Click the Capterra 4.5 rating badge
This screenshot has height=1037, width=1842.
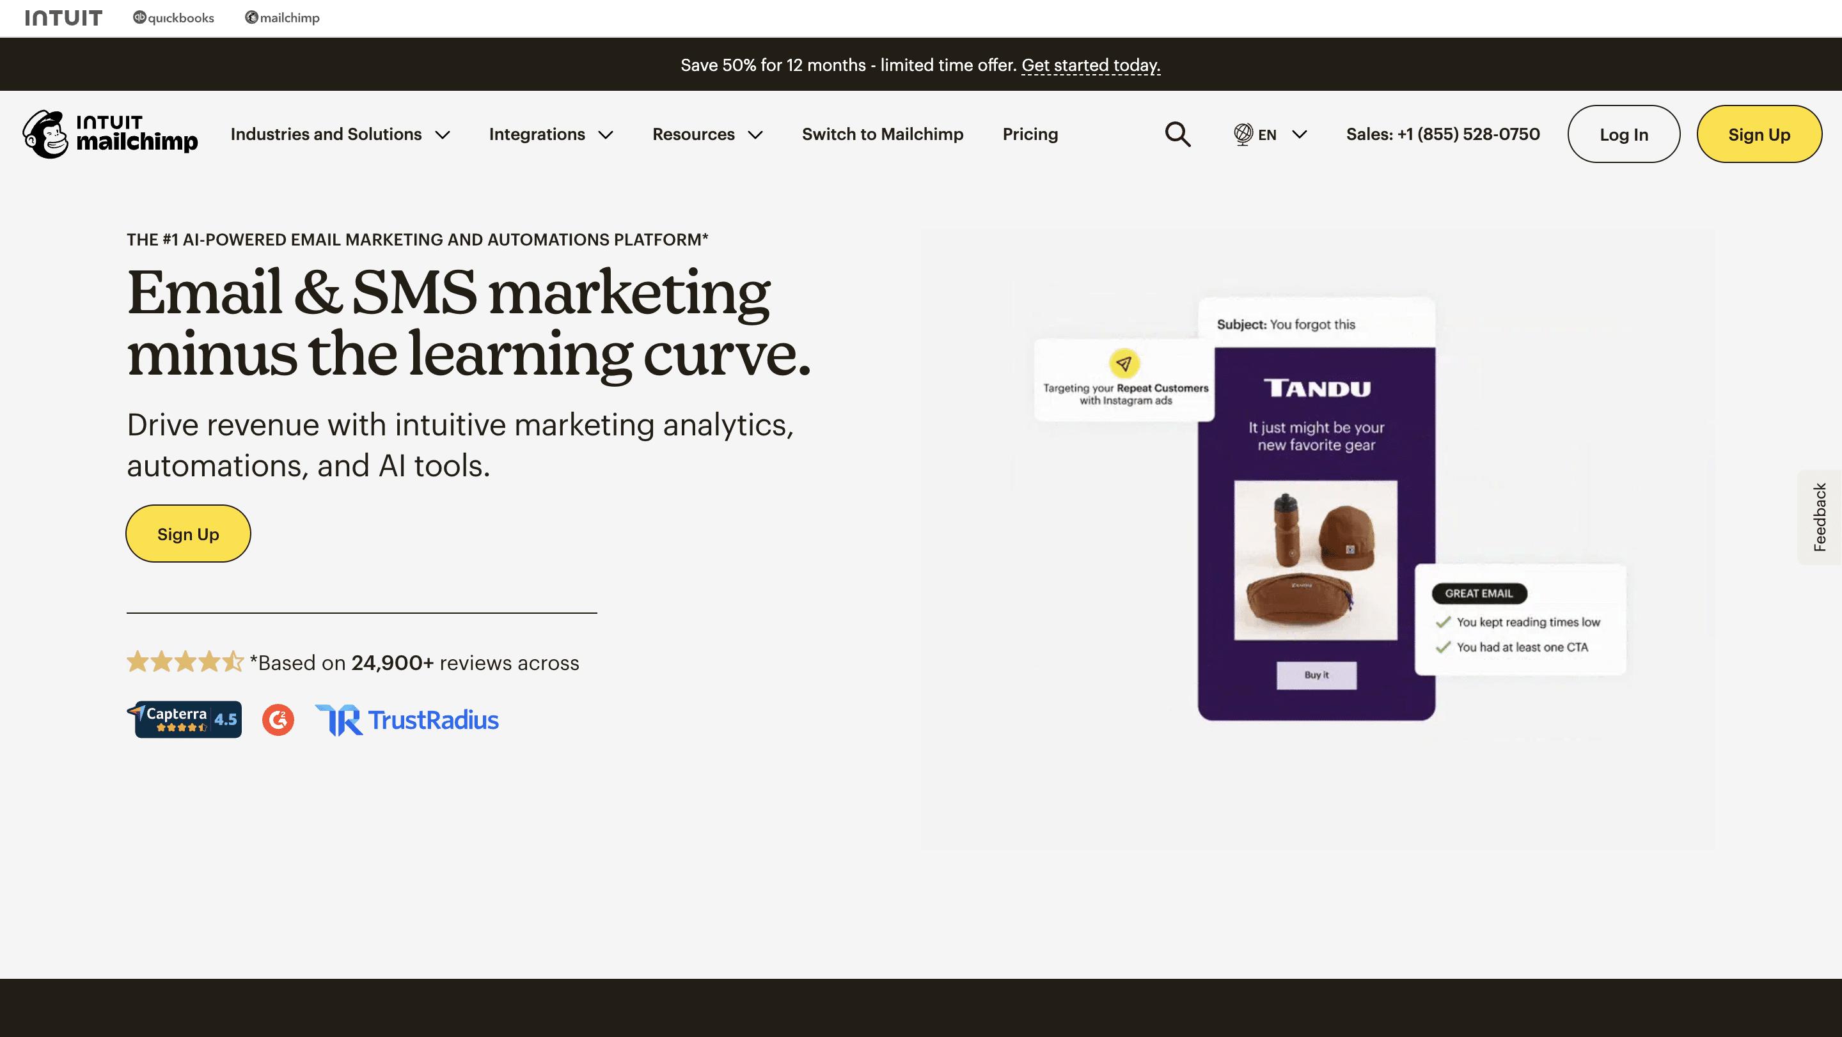coord(184,719)
